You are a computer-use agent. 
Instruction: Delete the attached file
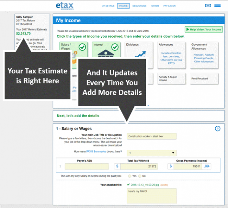[164, 185]
